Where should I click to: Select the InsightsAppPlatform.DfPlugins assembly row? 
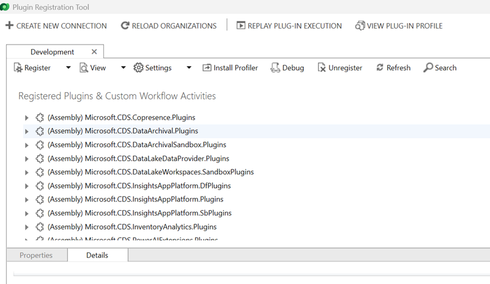click(139, 186)
